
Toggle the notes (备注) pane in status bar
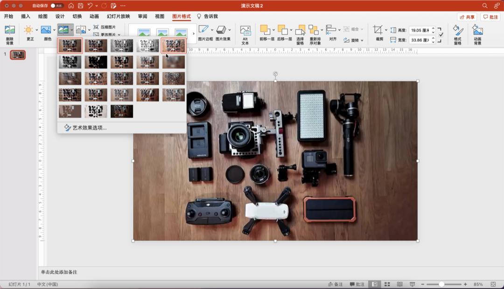pyautogui.click(x=335, y=284)
